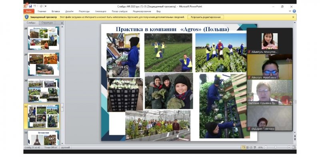Select Светлана Юрьевна video tile
This screenshot has height=160, width=320.
(x=270, y=92)
